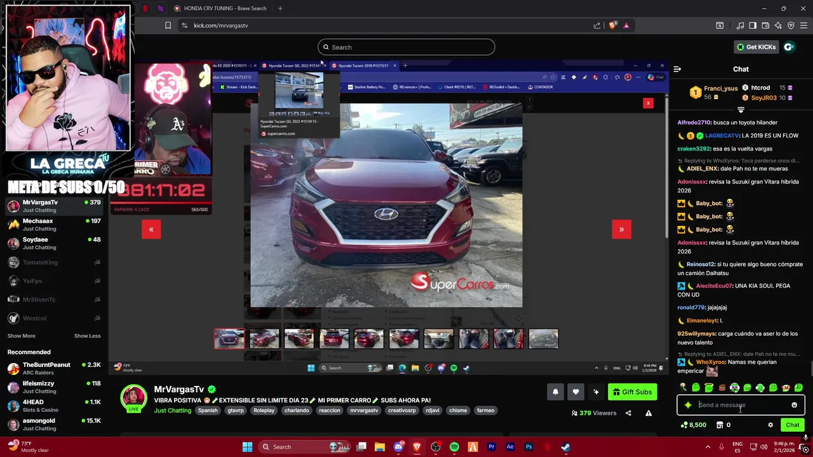Open emoji picker in chat input

[794, 405]
